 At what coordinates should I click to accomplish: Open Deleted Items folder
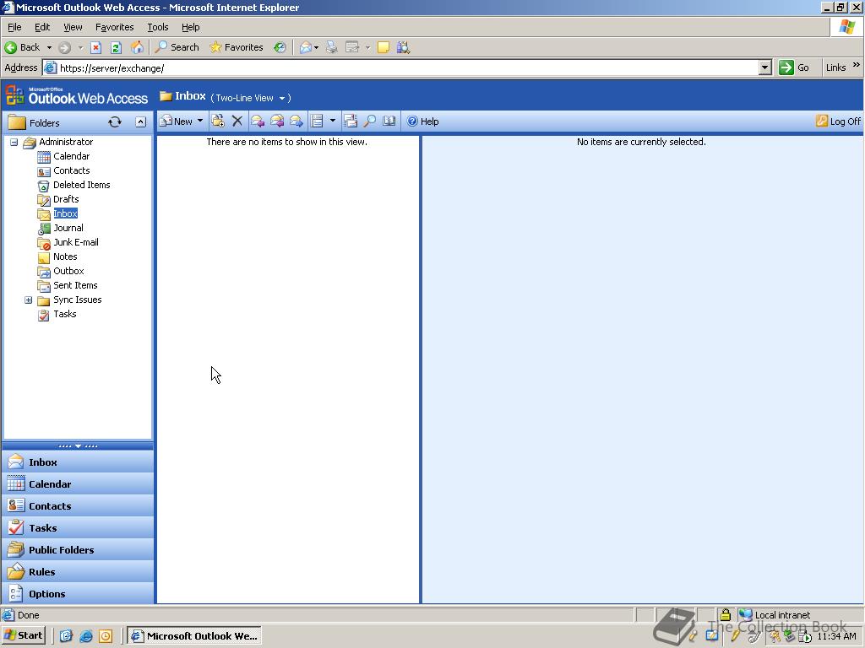pyautogui.click(x=82, y=185)
